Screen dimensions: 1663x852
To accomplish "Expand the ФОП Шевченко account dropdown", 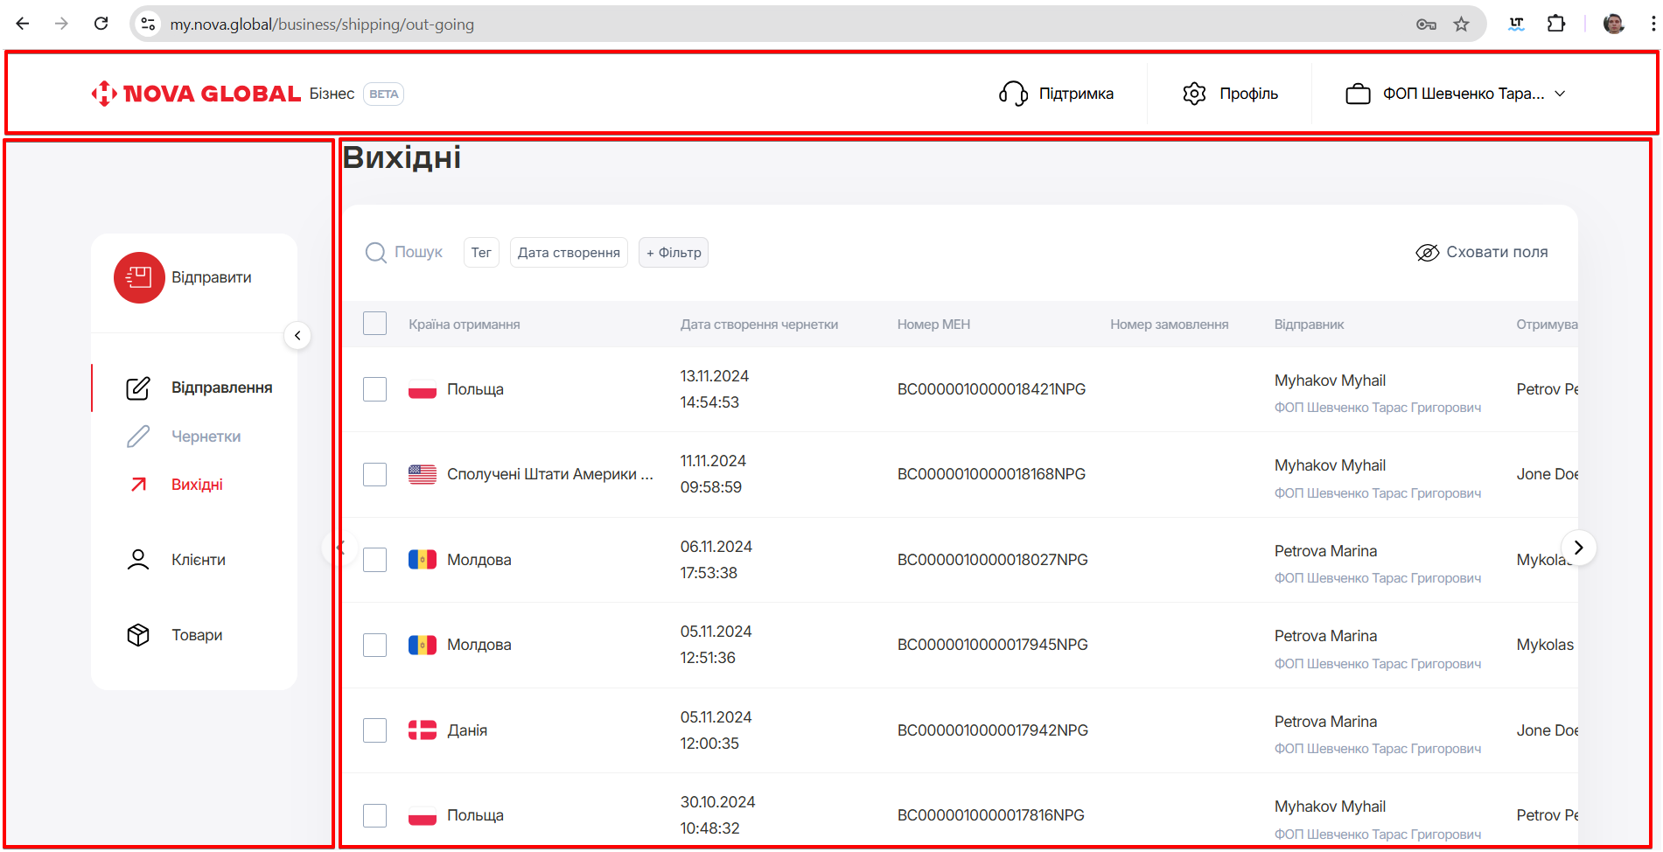I will pos(1456,94).
